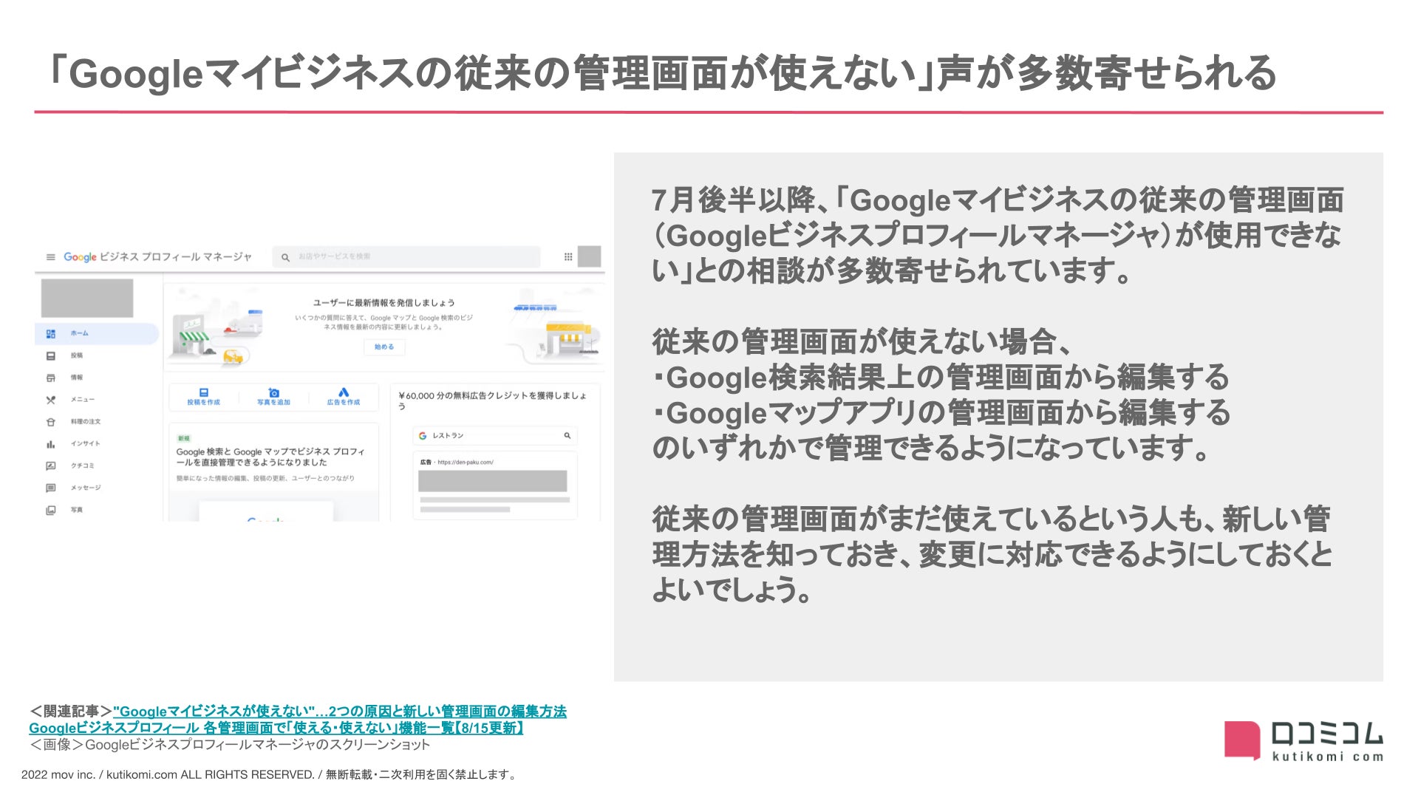
Task: Open the hamburger menu beside the Google logo
Action: click(x=50, y=257)
